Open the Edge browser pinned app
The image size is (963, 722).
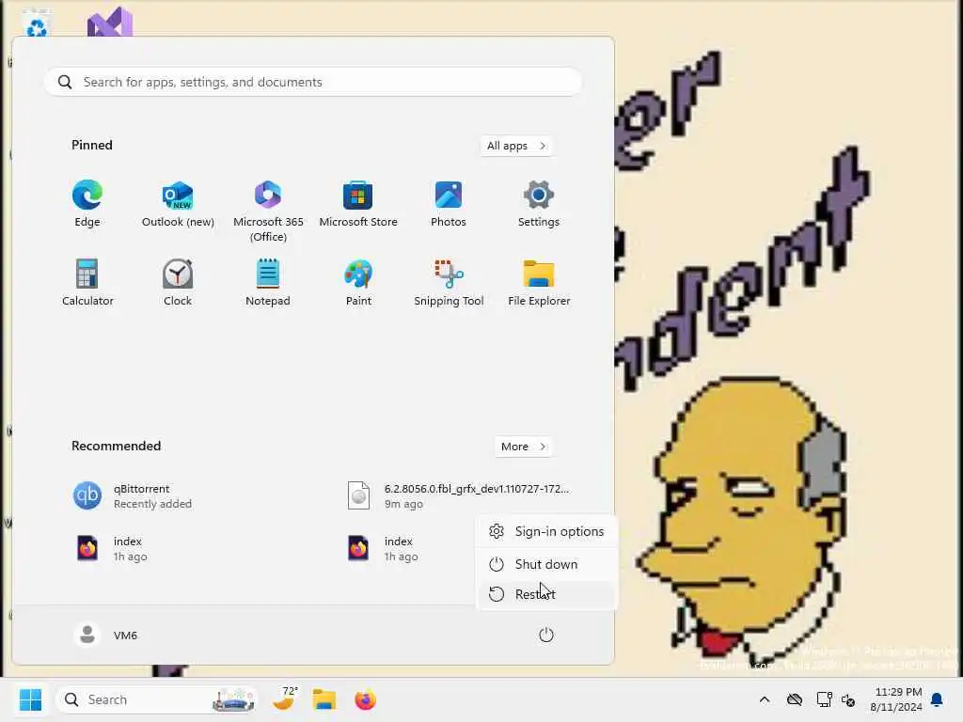pyautogui.click(x=87, y=204)
